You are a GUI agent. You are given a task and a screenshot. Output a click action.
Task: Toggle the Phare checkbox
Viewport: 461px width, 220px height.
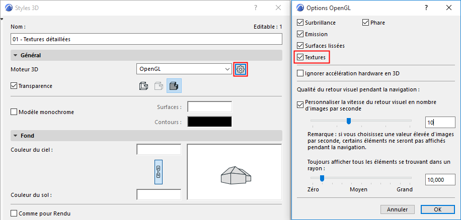(x=366, y=23)
